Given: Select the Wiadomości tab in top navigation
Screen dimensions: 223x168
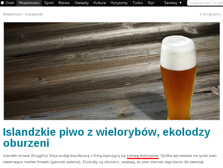Looking at the screenshot, I should [x=29, y=3].
